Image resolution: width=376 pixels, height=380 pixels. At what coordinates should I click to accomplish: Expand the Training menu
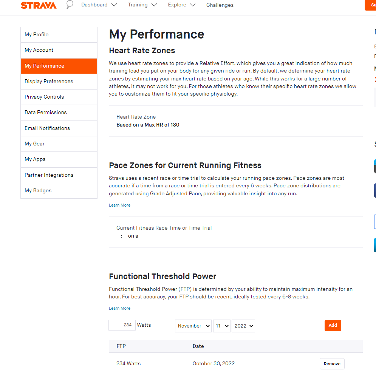142,5
